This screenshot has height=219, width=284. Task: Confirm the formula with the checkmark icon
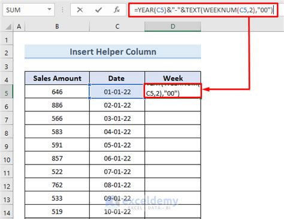pos(98,10)
